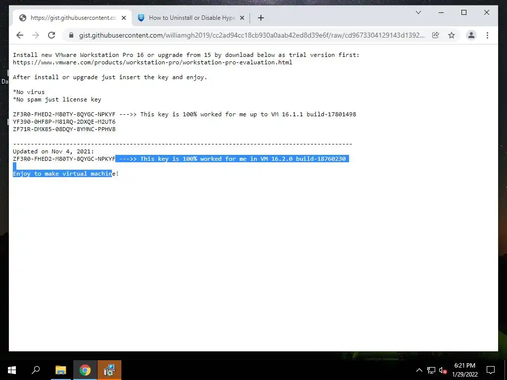
Task: Minimize the Chrome window
Action: tap(441, 12)
